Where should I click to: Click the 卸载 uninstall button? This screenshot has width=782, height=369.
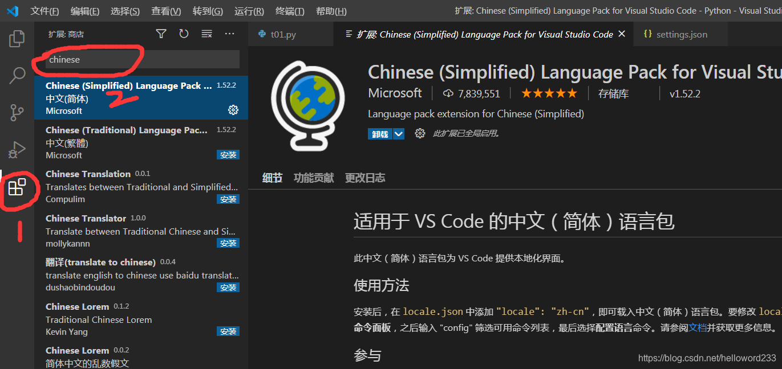380,134
